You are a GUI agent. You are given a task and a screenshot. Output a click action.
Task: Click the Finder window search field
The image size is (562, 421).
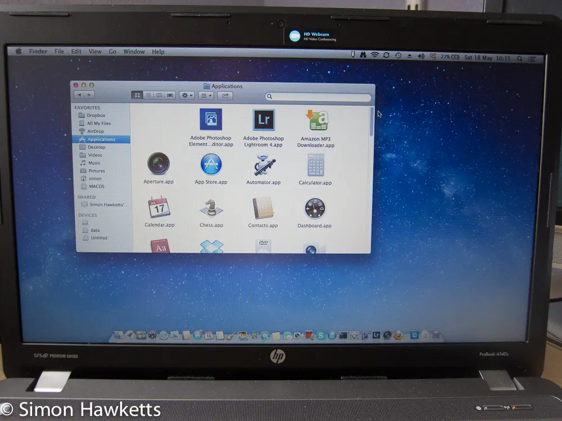coord(318,97)
